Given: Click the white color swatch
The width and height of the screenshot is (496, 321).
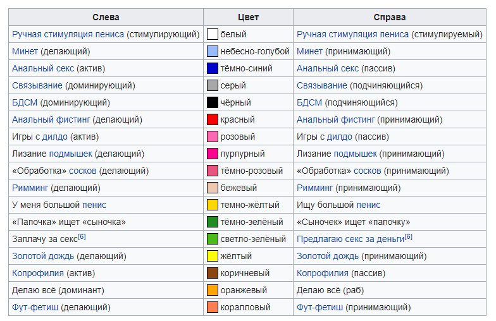Looking at the screenshot, I should 213,34.
